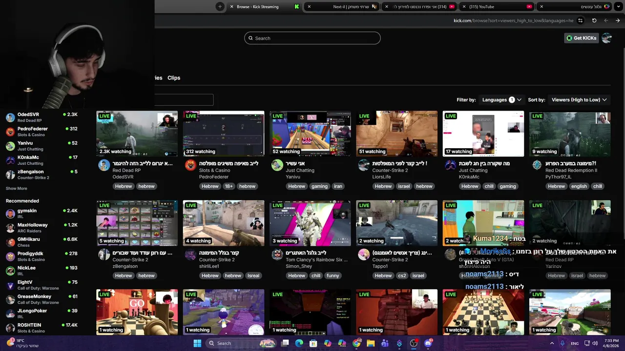625x351 pixels.
Task: Open the browser tab list dropdown arrow
Action: click(x=618, y=6)
